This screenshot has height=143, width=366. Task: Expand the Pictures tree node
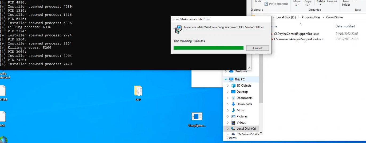pyautogui.click(x=228, y=116)
